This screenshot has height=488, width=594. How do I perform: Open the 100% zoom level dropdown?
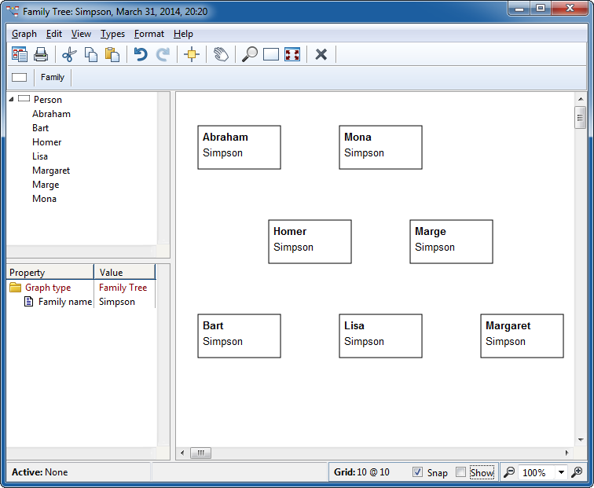pyautogui.click(x=561, y=472)
